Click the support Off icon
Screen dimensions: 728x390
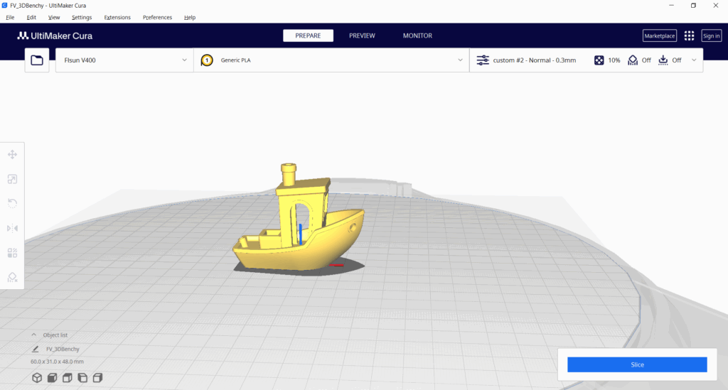click(x=633, y=60)
